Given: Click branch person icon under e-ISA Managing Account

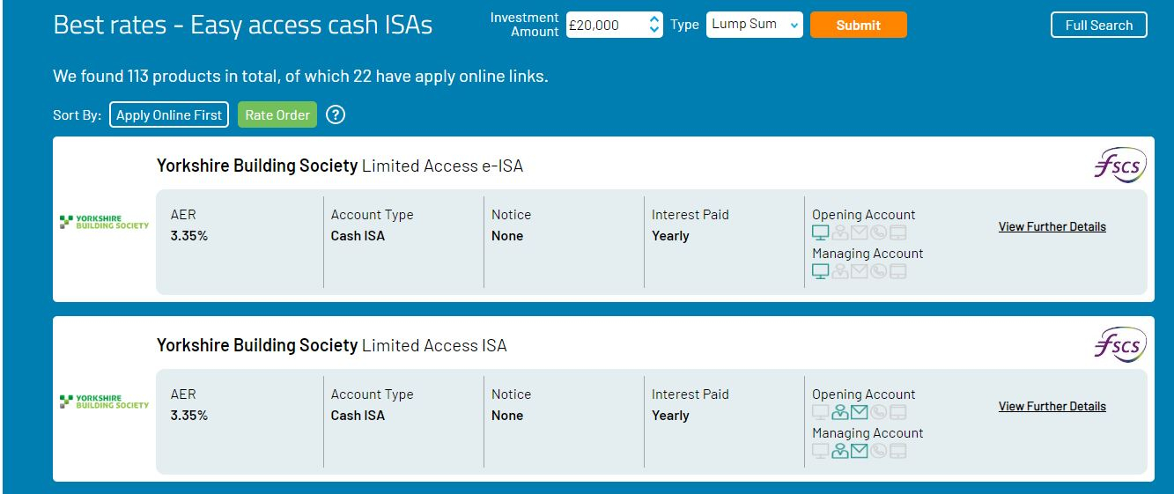Looking at the screenshot, I should click(839, 271).
